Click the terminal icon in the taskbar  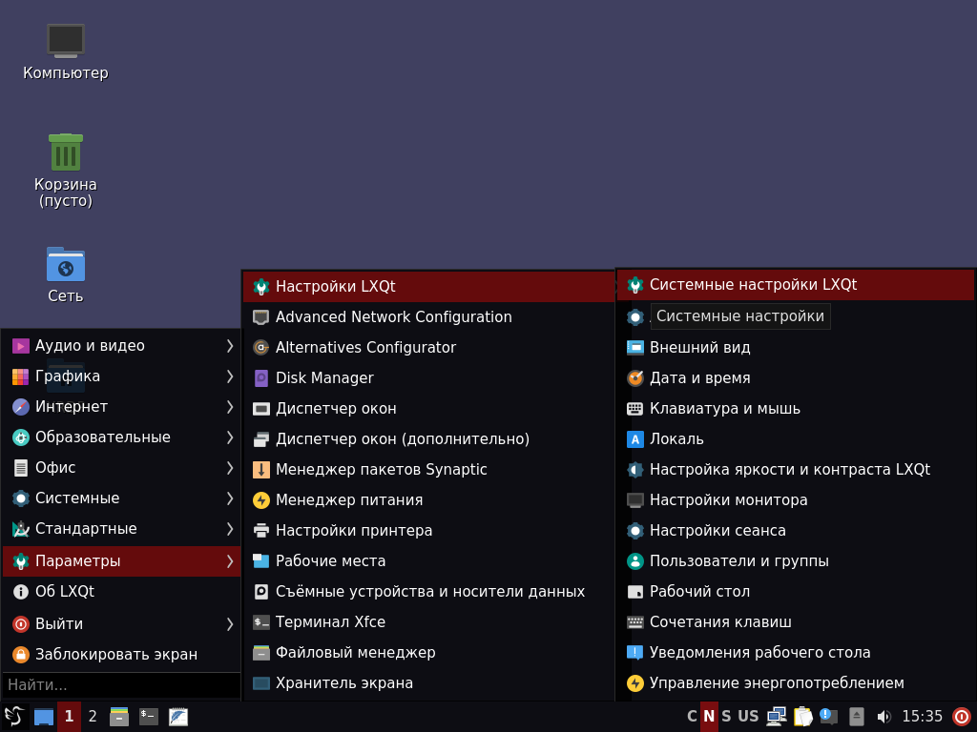[148, 717]
